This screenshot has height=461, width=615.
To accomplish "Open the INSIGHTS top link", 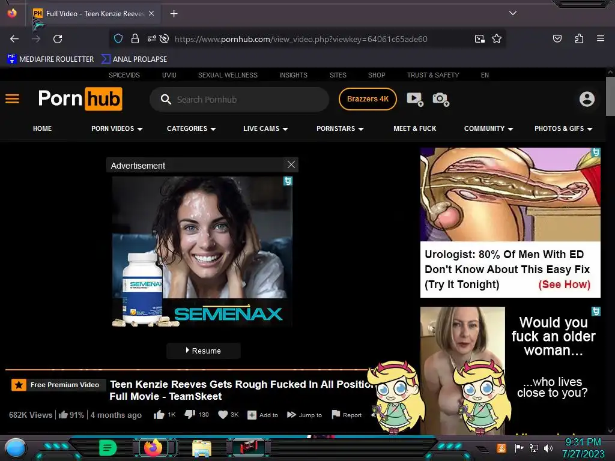I will [x=293, y=75].
